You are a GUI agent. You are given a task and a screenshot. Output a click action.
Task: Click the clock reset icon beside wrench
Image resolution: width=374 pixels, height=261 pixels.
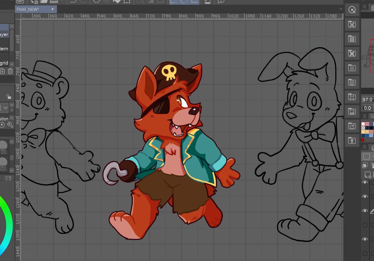click(x=2, y=125)
